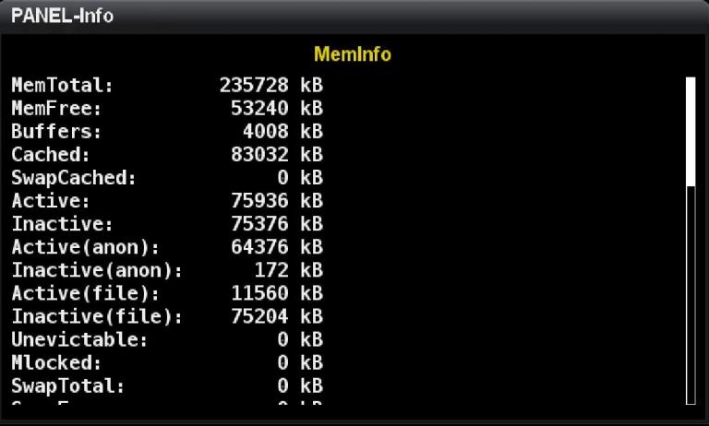Select the MemTotal row label
Screen dimensions: 709x426
(62, 86)
